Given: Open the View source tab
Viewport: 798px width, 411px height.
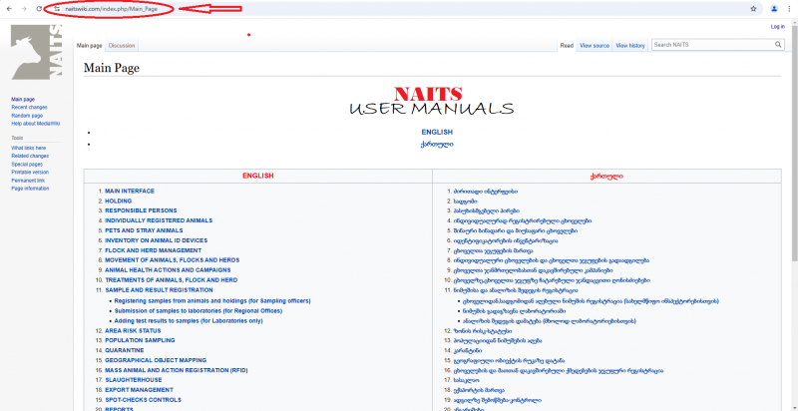Looking at the screenshot, I should coord(595,46).
